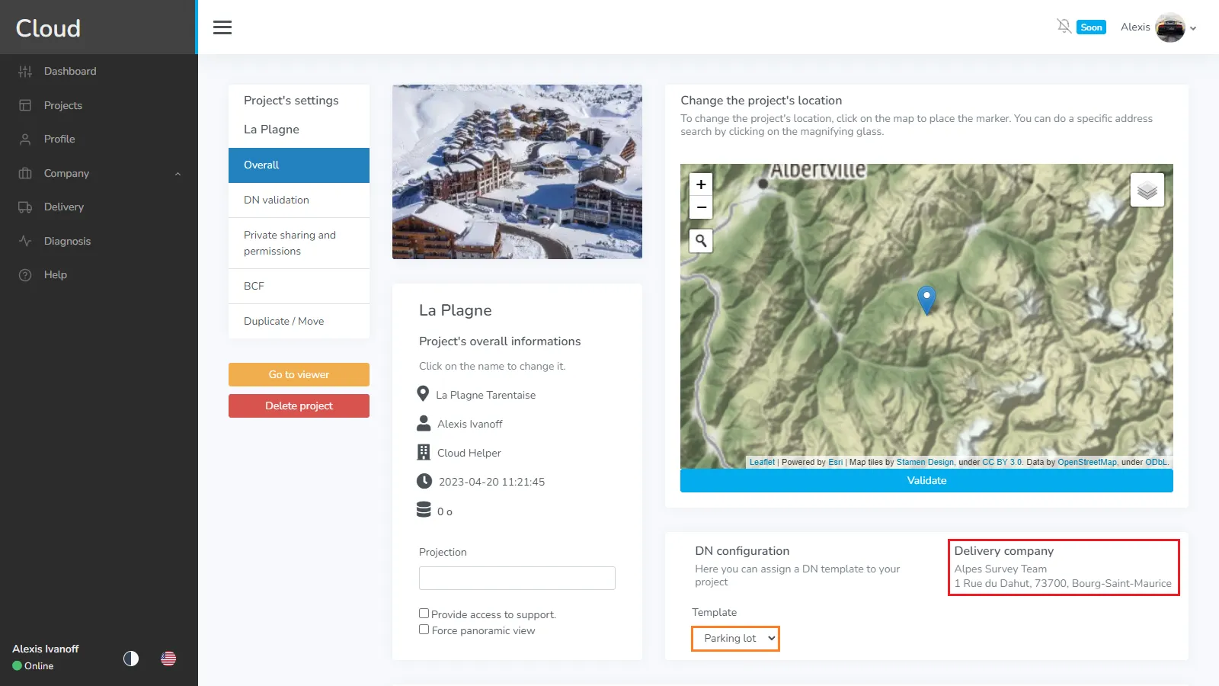
Task: Enable Provide access to support checkbox
Action: (x=424, y=614)
